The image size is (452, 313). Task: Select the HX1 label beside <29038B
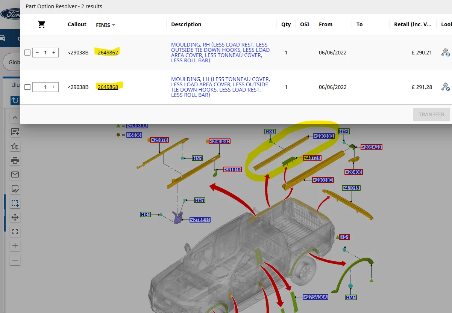coord(270,132)
